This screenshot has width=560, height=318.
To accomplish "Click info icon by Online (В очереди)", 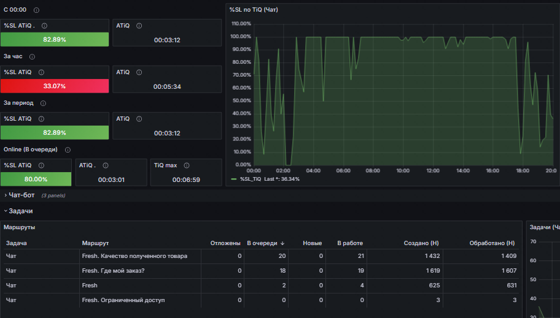I will click(68, 150).
